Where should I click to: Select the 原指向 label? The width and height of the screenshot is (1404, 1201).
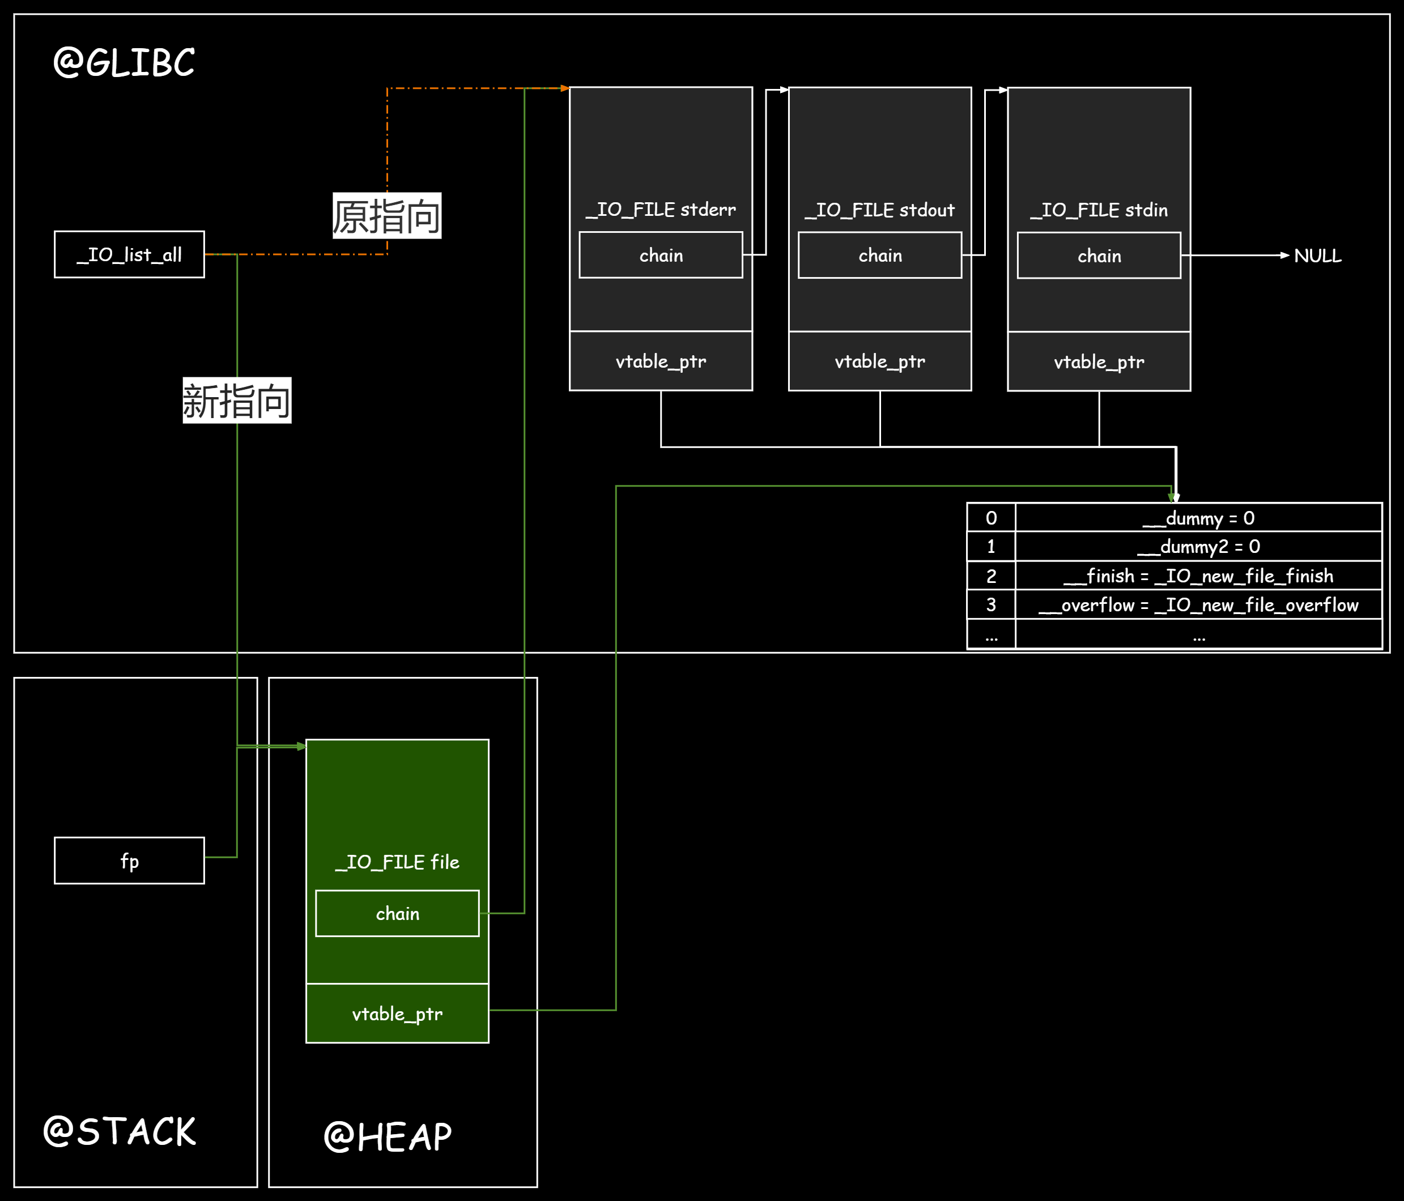click(386, 216)
